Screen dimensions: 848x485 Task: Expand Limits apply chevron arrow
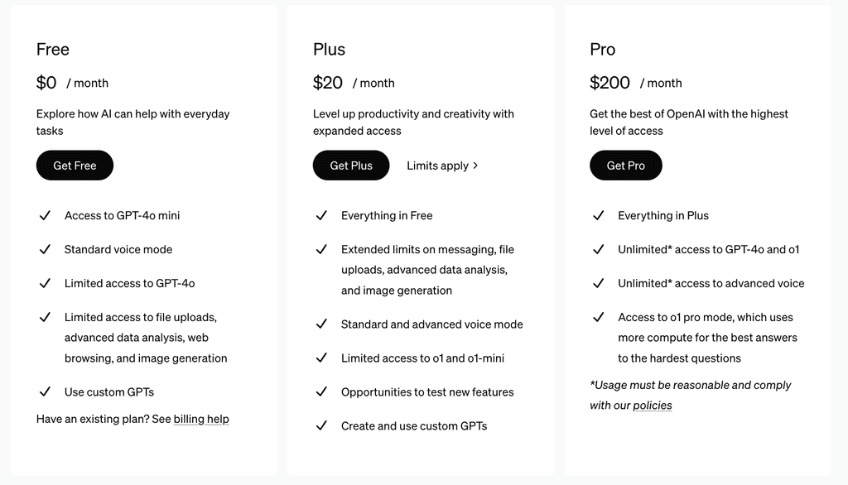click(475, 166)
